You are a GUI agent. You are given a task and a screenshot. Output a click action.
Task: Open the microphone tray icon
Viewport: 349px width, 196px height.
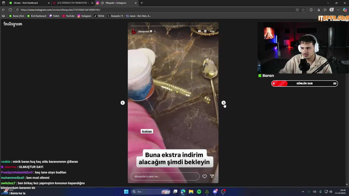coord(320,192)
